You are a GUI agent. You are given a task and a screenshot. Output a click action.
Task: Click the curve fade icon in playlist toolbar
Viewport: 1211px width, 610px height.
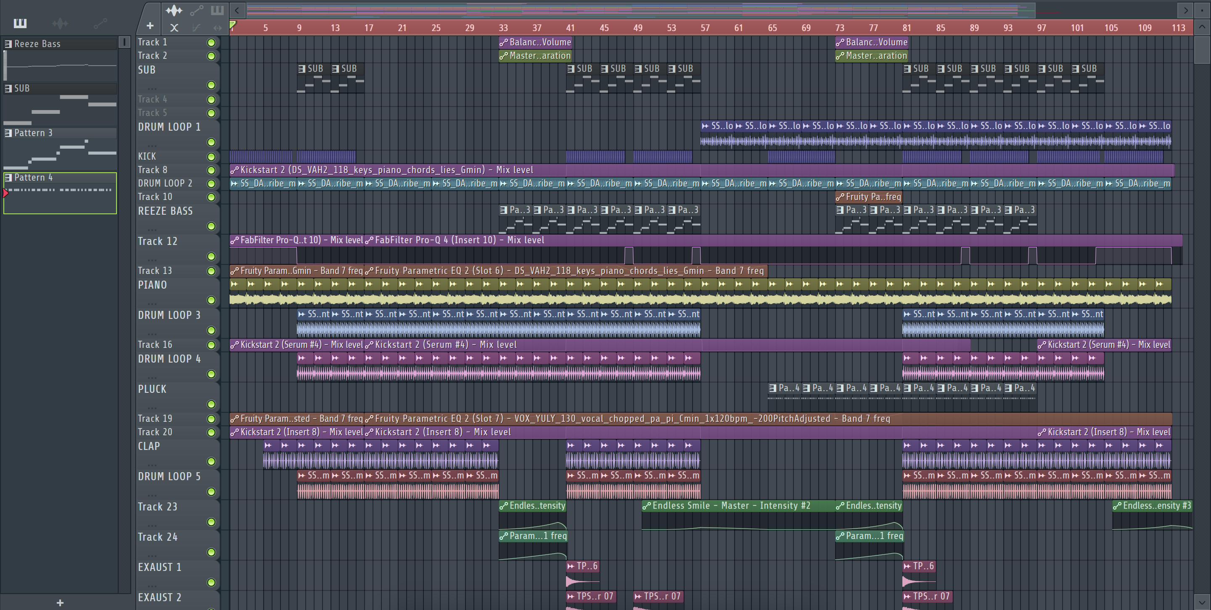click(196, 28)
